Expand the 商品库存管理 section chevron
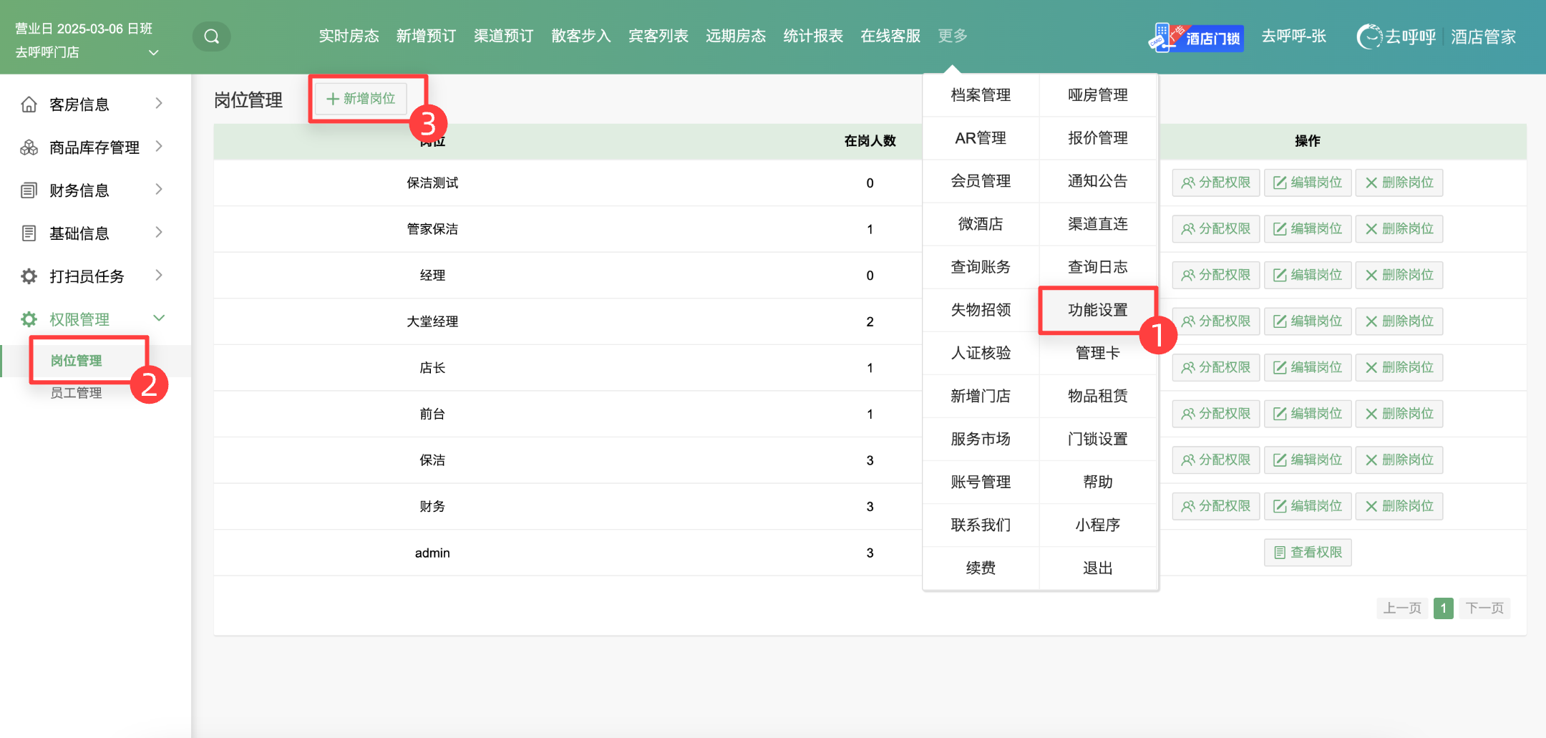This screenshot has height=738, width=1546. [159, 147]
